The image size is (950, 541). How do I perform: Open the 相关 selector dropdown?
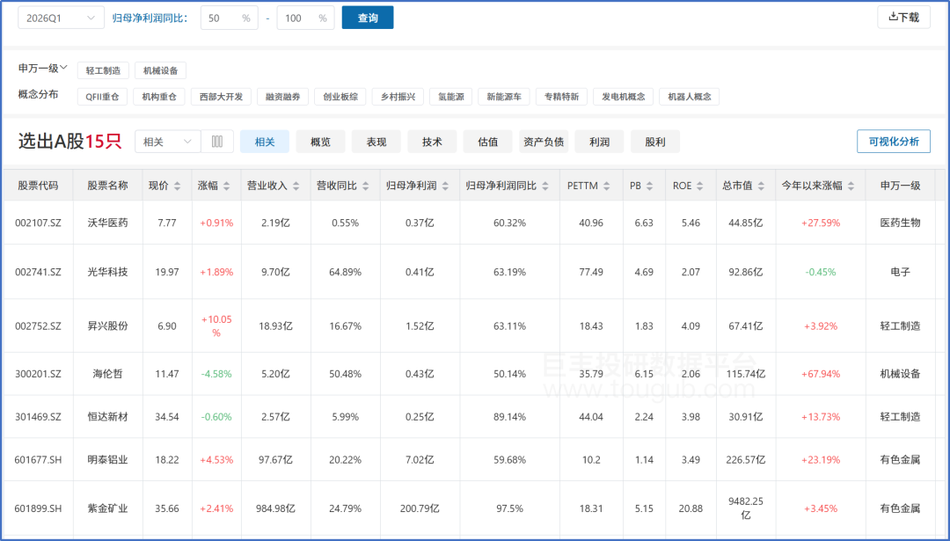coord(167,142)
